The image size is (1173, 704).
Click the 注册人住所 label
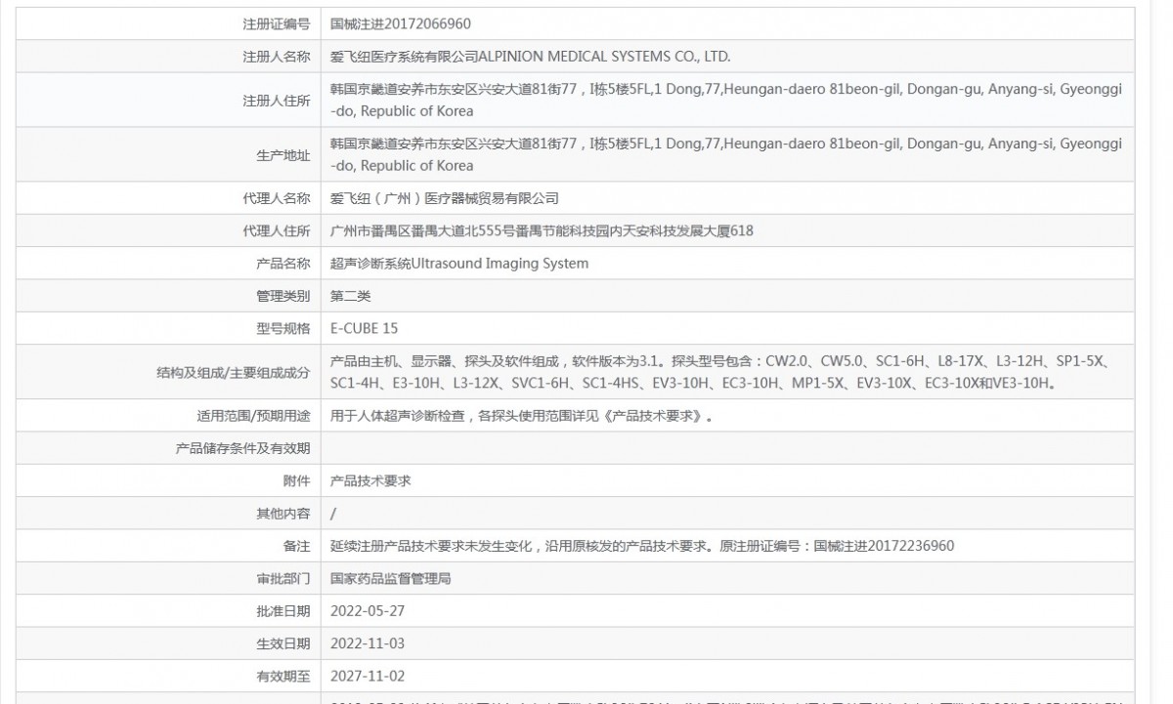coord(277,101)
